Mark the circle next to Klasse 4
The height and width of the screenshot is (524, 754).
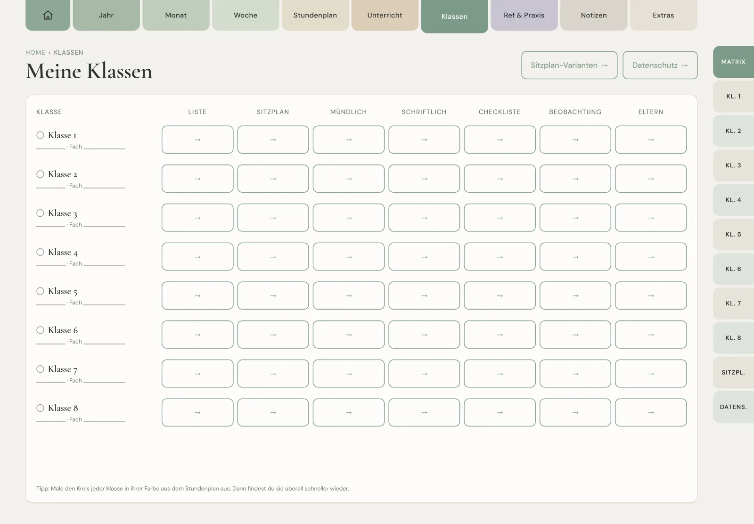41,252
